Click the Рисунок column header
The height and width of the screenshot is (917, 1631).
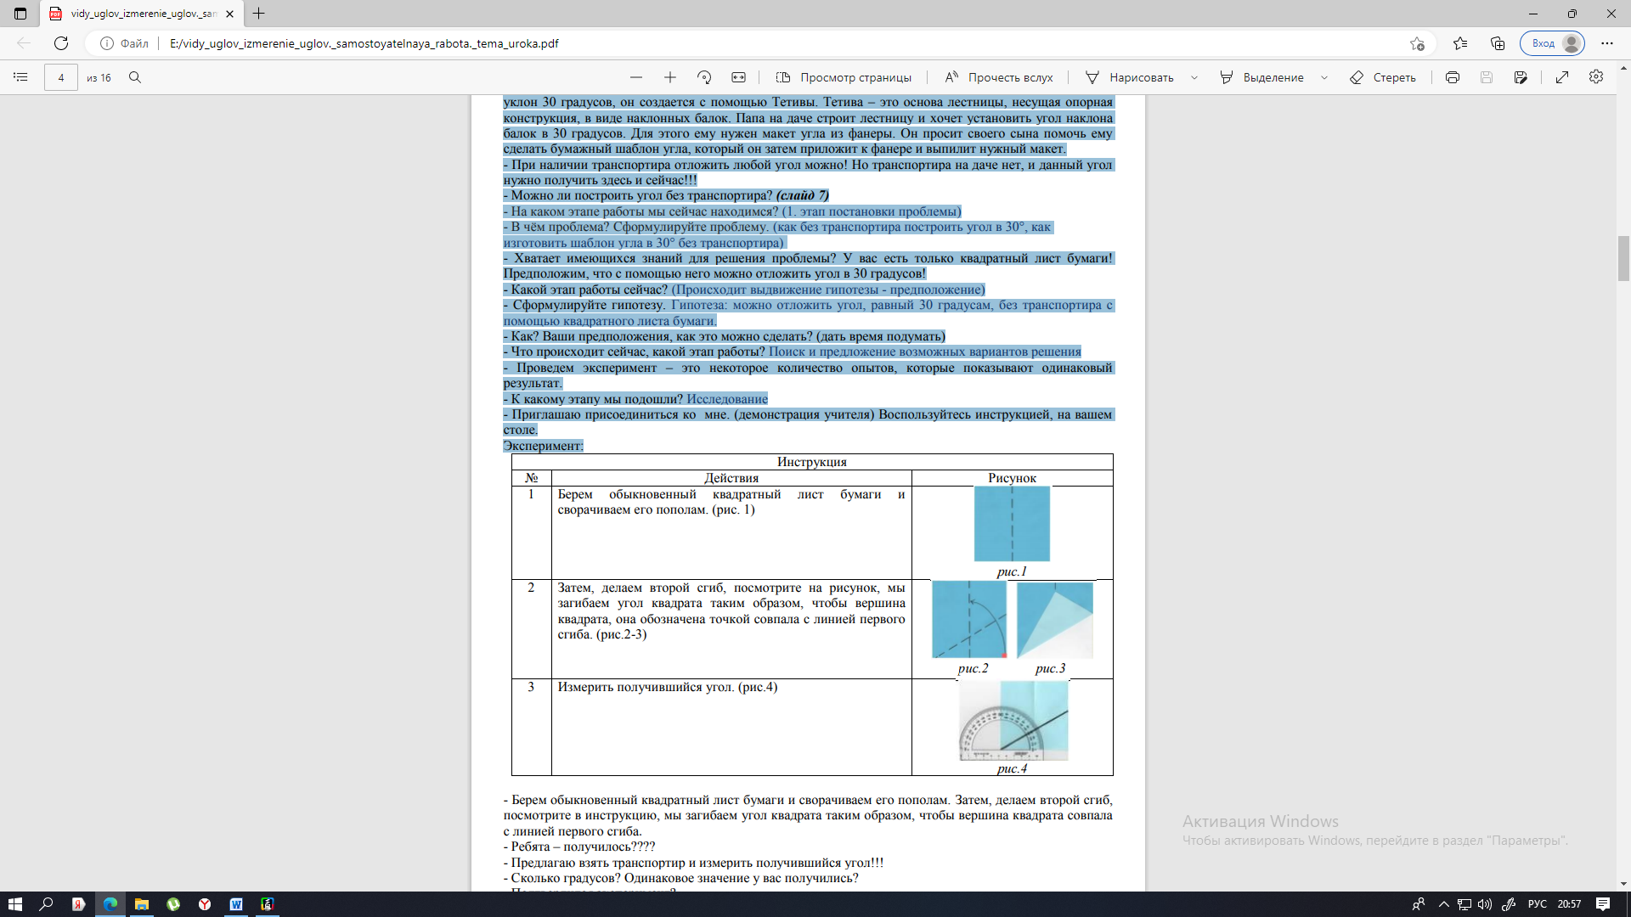(1012, 478)
